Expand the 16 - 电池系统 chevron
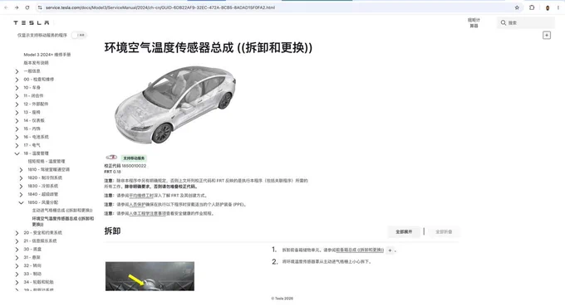The width and height of the screenshot is (565, 306). click(x=17, y=138)
